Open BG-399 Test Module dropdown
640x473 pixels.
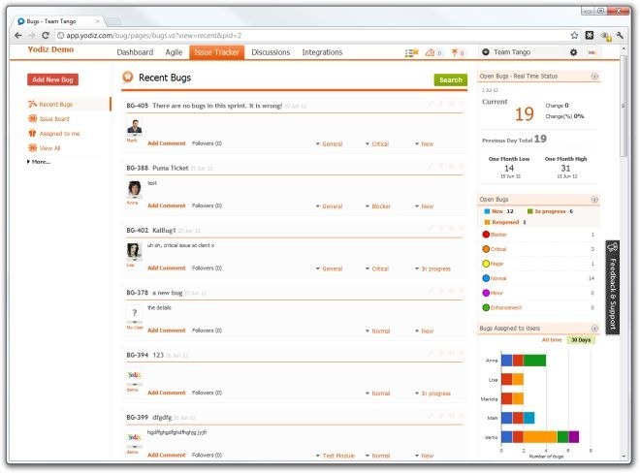tap(336, 456)
